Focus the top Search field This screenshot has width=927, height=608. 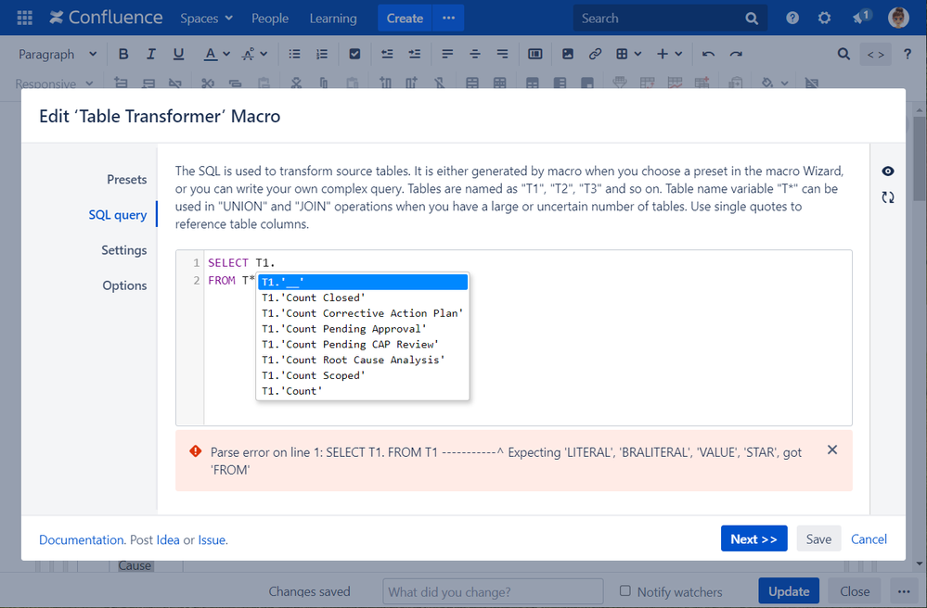[x=670, y=19]
